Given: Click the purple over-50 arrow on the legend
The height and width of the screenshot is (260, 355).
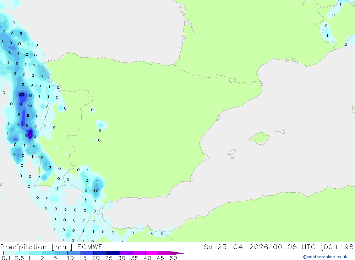Looking at the screenshot, I should click(x=177, y=253).
